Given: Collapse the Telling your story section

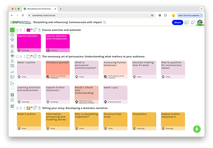Looking at the screenshot, I should pos(25,108).
